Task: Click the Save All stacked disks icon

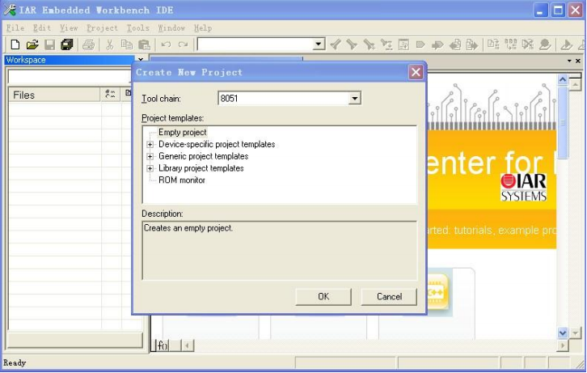Action: (66, 45)
